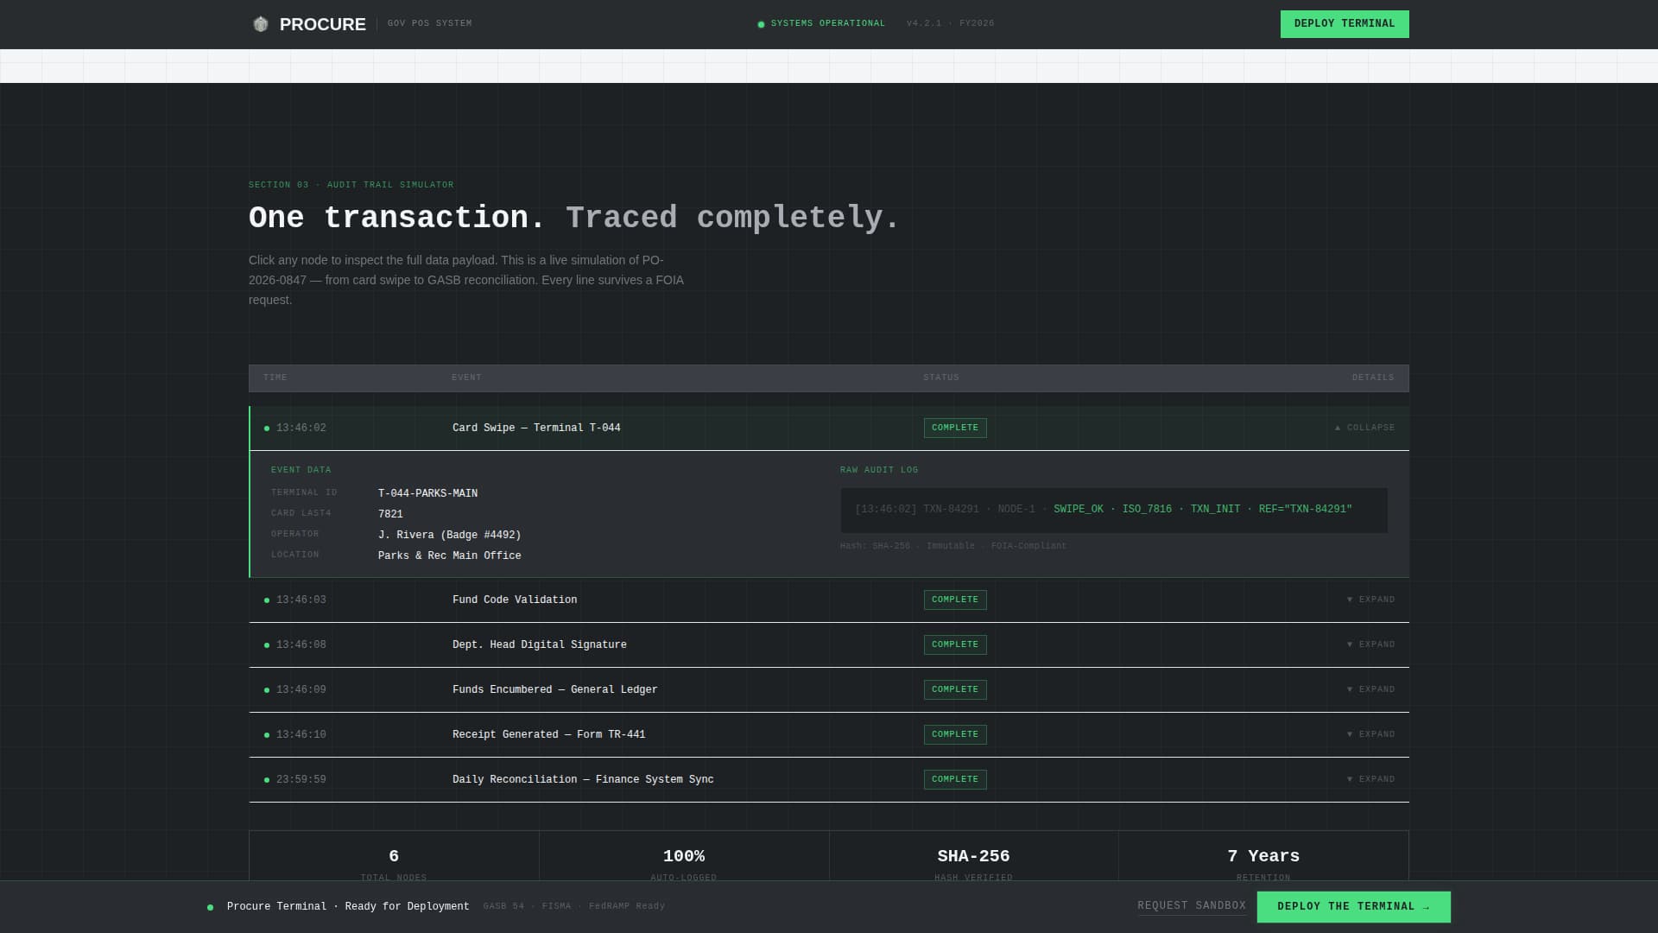This screenshot has height=933, width=1658.
Task: Click the v4.2.1 · FY2026 version text
Action: (x=951, y=24)
